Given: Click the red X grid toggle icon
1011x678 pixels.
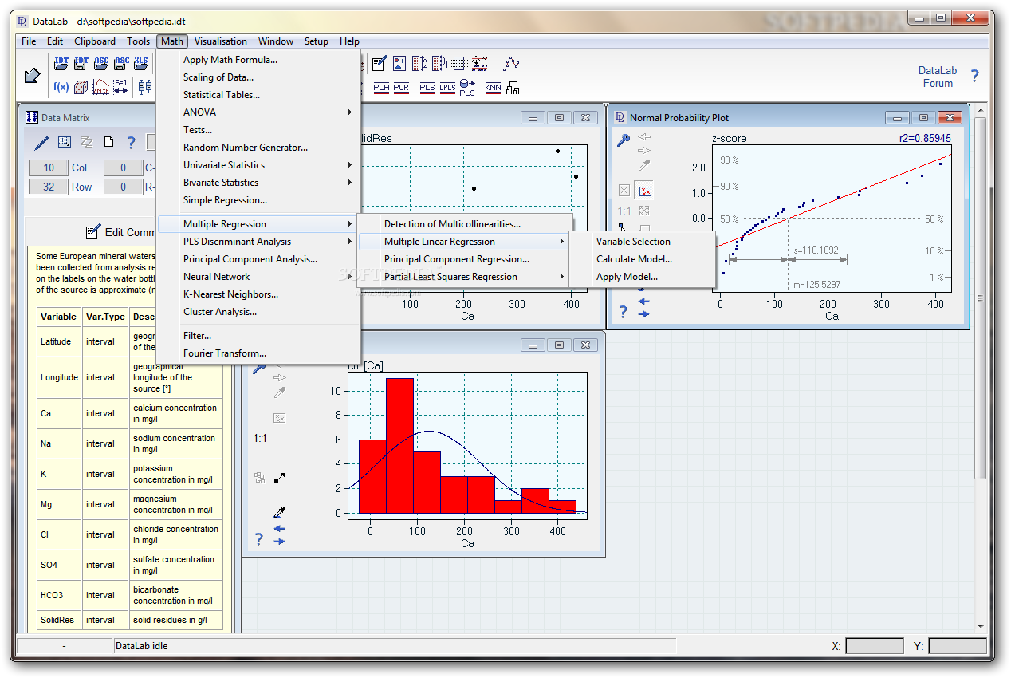Looking at the screenshot, I should 645,191.
